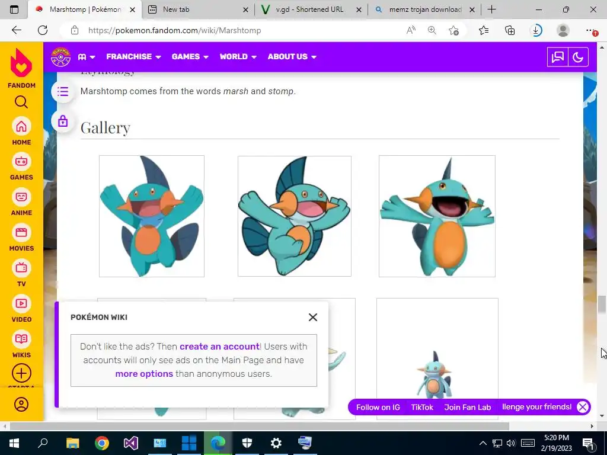This screenshot has height=455, width=607.
Task: Click Join Fan Lab
Action: tap(467, 407)
